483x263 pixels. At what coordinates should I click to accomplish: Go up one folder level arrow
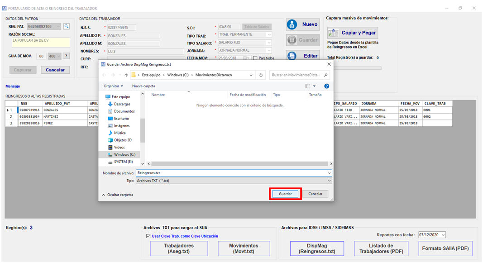pos(126,75)
